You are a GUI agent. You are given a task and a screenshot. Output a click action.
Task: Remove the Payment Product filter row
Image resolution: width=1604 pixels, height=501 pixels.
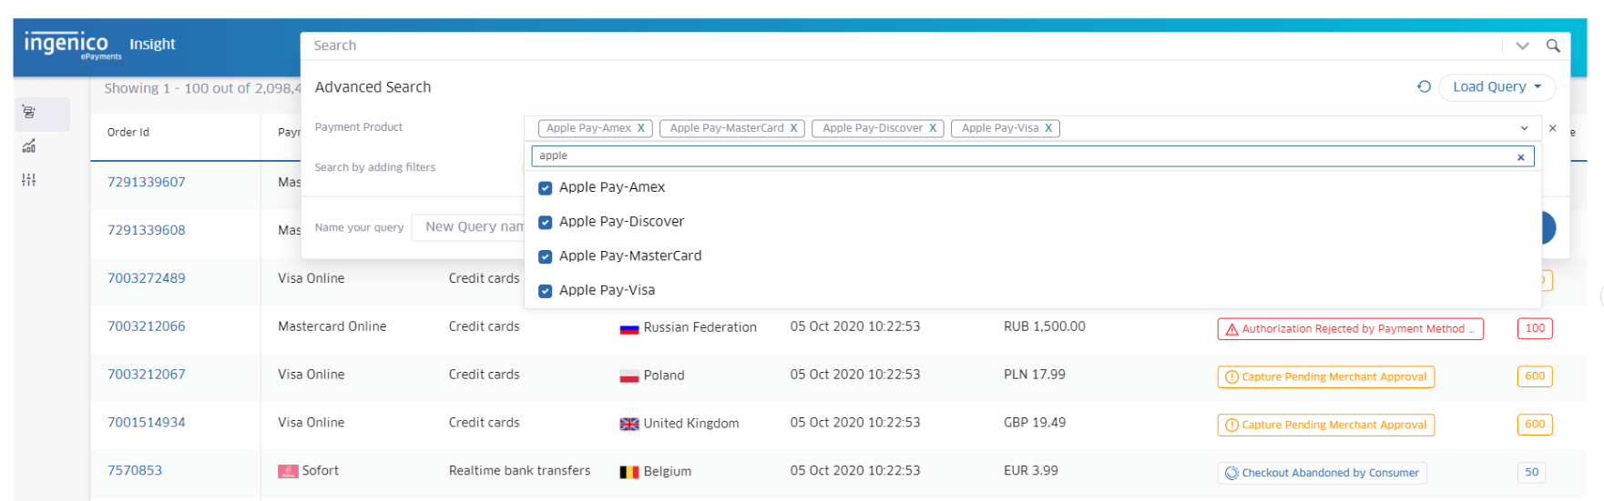point(1553,128)
